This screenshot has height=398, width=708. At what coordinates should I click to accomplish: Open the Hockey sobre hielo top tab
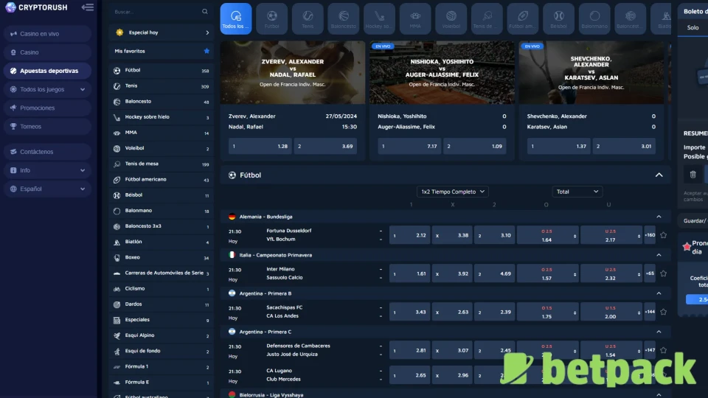click(379, 18)
